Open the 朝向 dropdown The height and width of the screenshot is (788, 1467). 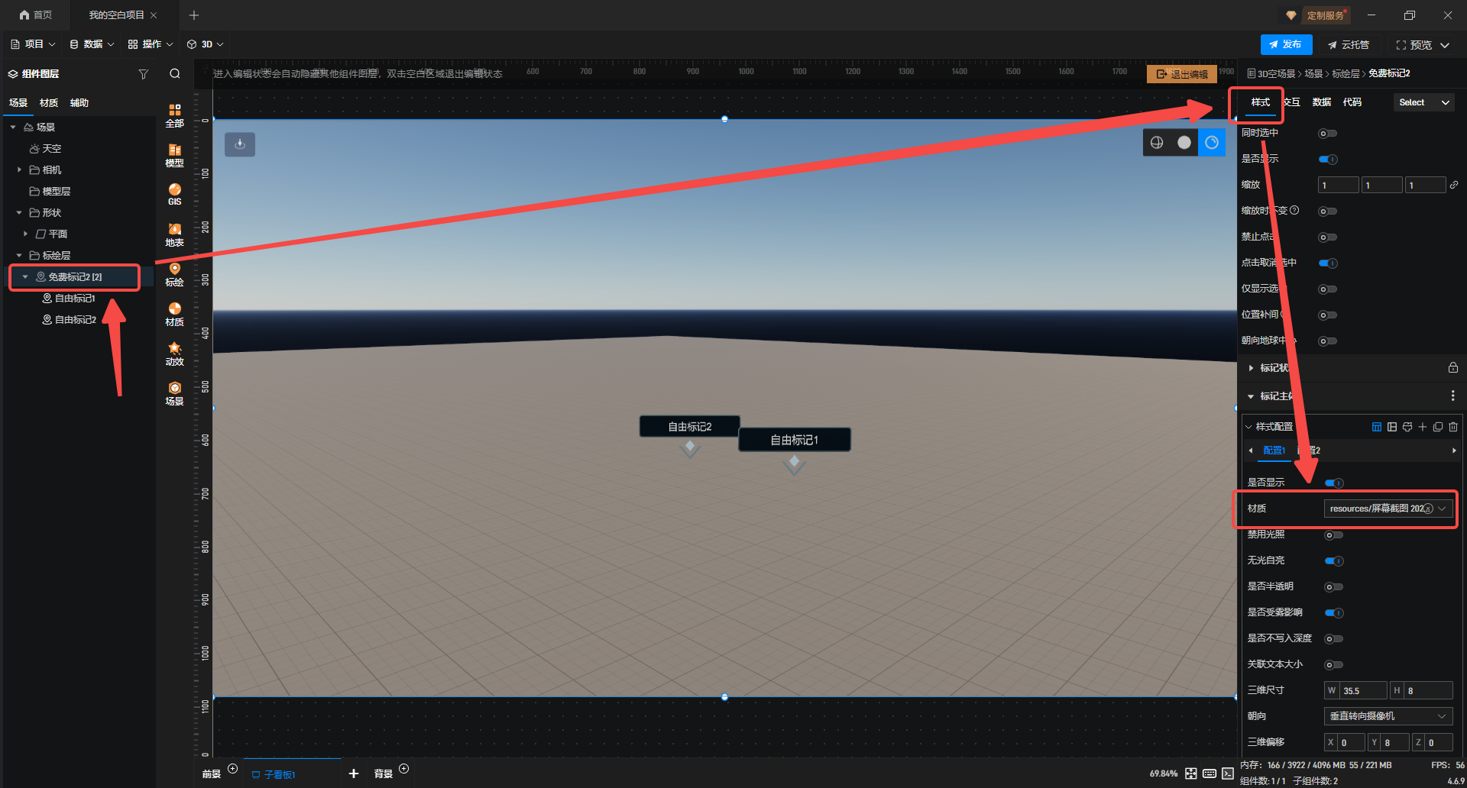1388,716
